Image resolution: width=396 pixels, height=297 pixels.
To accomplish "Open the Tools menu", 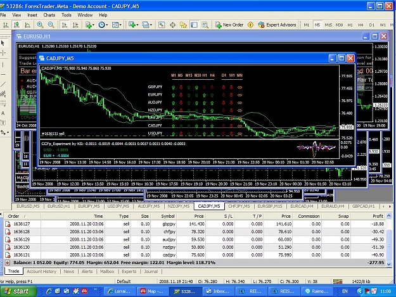I will pyautogui.click(x=67, y=15).
